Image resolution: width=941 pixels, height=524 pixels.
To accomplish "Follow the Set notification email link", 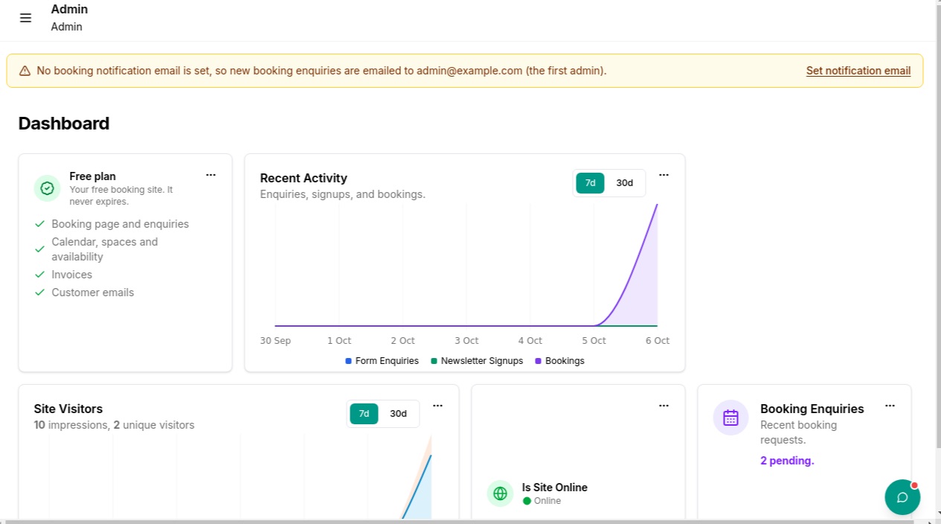I will click(x=858, y=71).
